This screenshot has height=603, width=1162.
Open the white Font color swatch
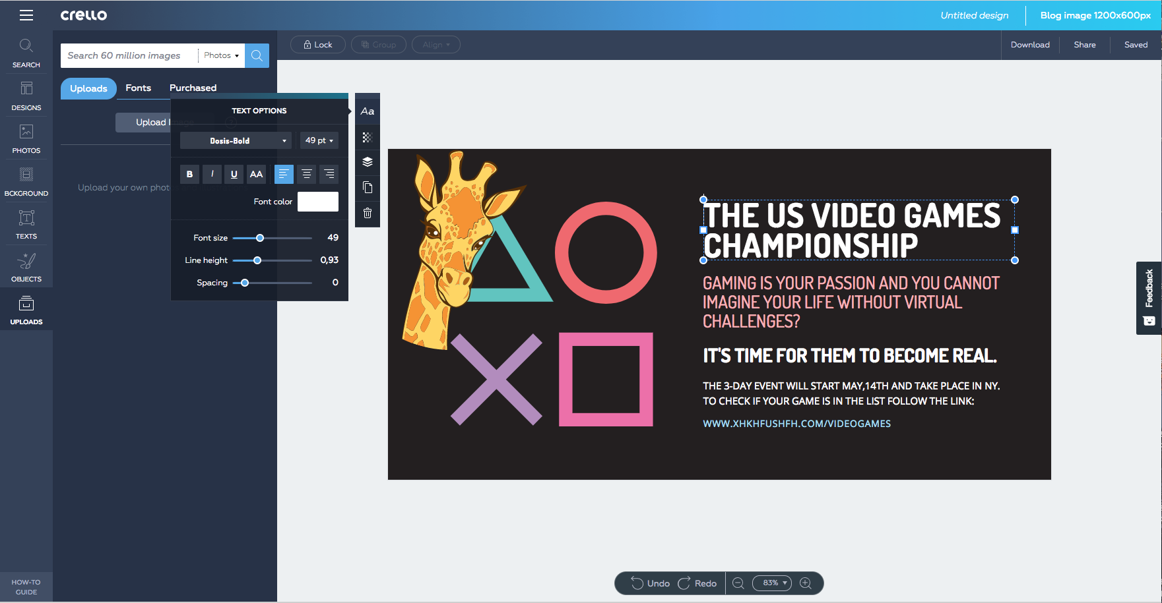[318, 202]
